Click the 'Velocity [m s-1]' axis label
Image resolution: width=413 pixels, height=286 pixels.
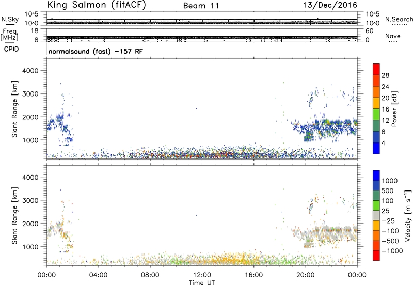click(408, 215)
